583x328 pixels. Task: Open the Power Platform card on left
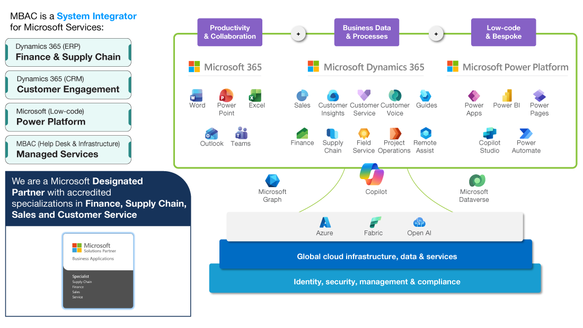(x=68, y=117)
